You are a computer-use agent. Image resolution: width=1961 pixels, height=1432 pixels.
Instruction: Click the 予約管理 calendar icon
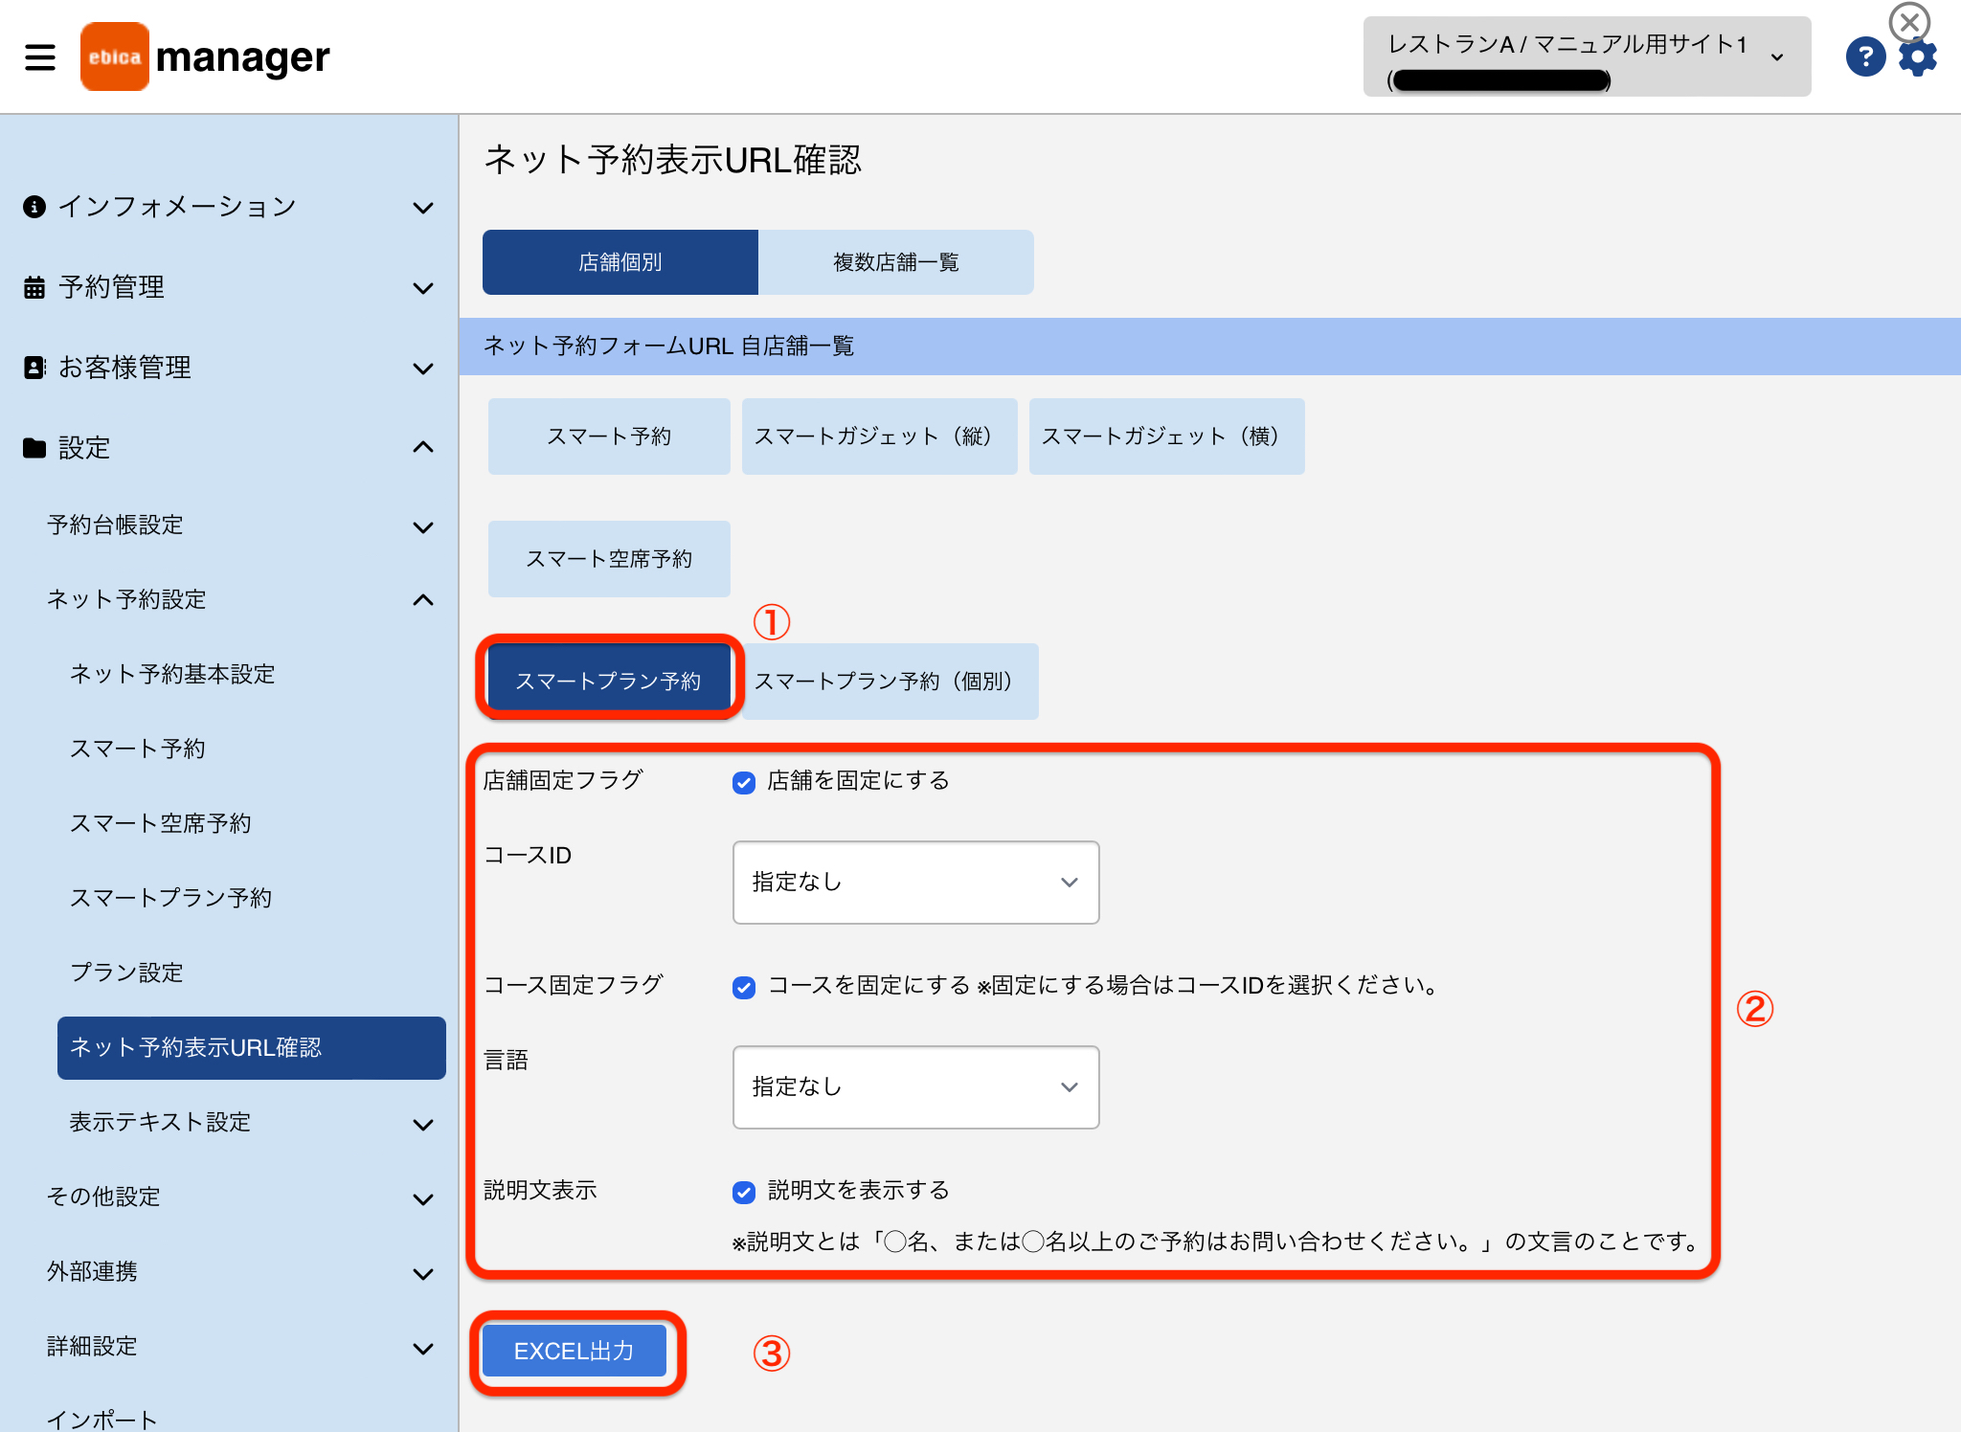(x=34, y=287)
